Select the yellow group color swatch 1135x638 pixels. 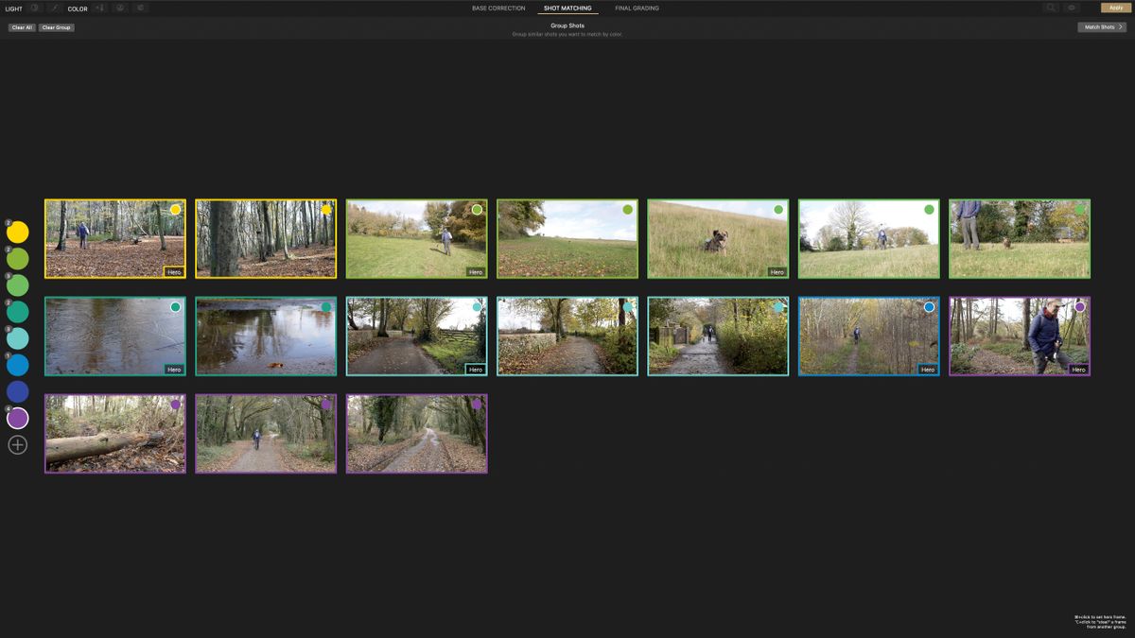click(17, 232)
